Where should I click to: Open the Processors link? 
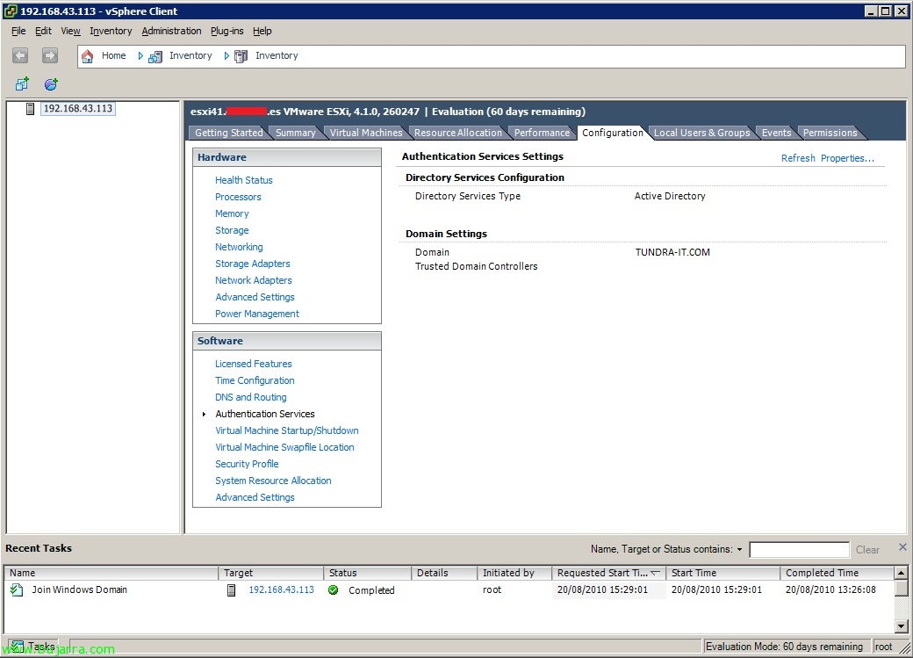(238, 197)
